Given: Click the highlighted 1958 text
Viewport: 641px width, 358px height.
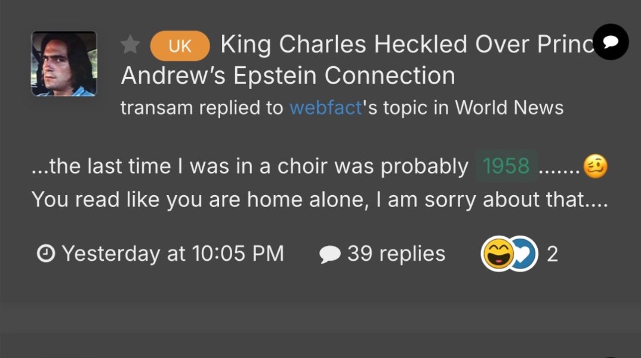Looking at the screenshot, I should [506, 166].
